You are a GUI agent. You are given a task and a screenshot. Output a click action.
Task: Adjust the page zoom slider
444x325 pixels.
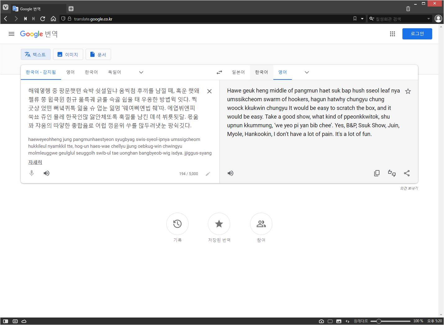tap(379, 321)
